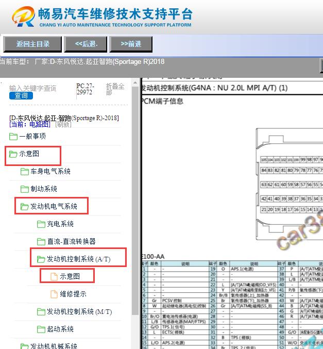The image size is (323, 349).
Task: Click the PC.27-29972 text
Action: click(x=86, y=89)
